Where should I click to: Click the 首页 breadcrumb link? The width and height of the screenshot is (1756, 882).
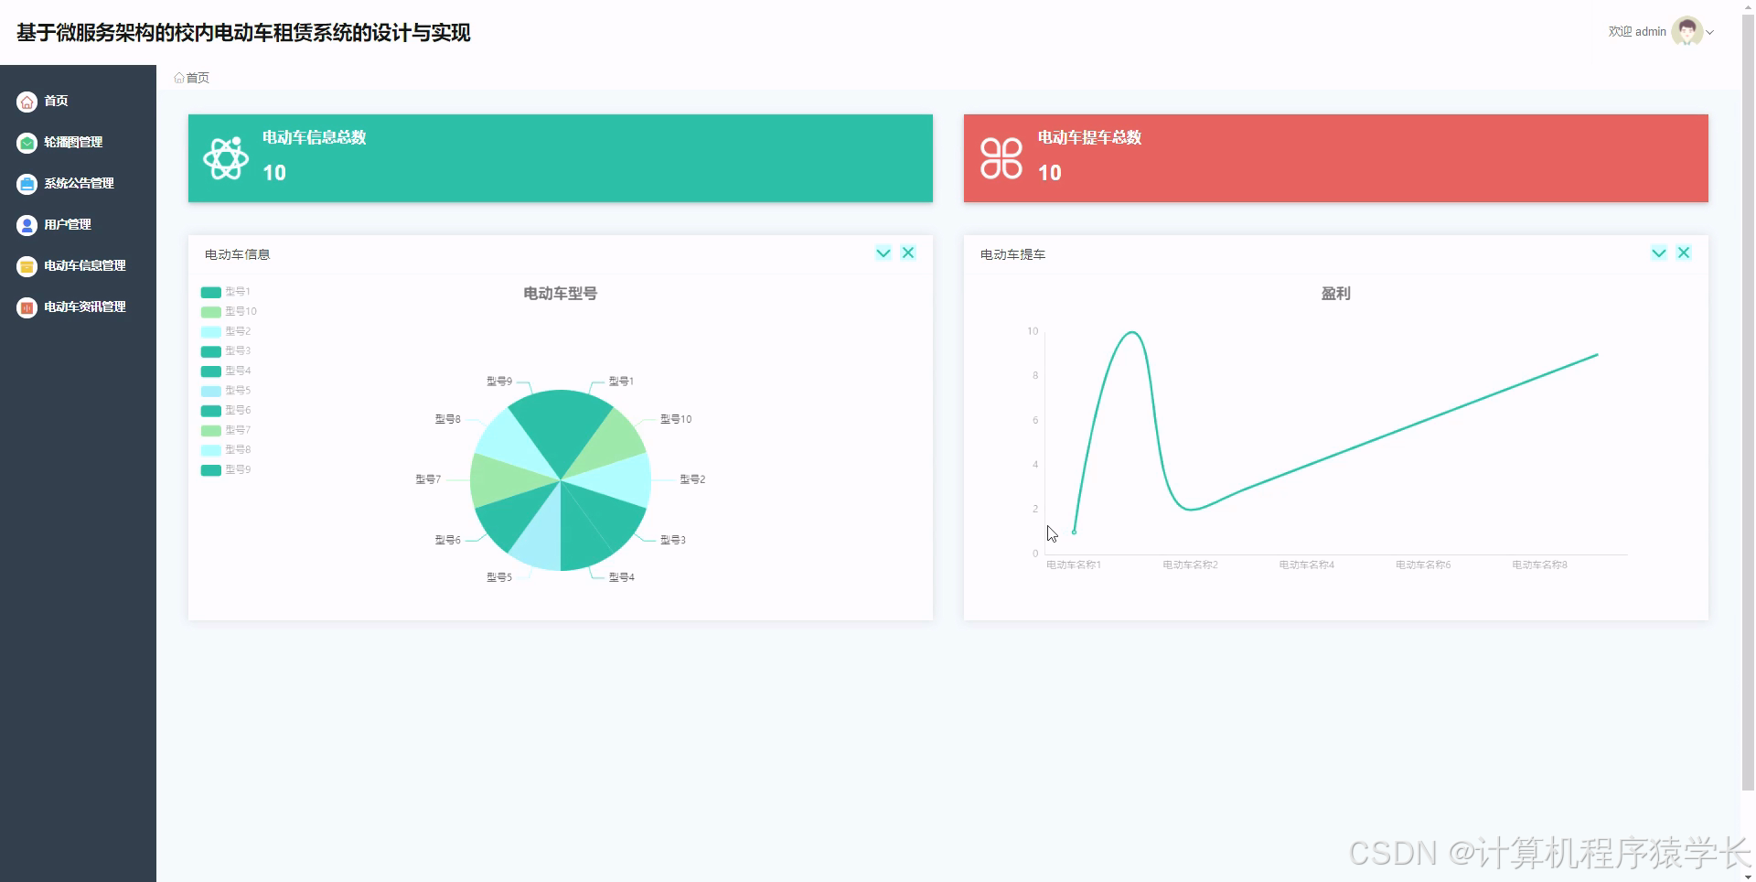click(198, 78)
